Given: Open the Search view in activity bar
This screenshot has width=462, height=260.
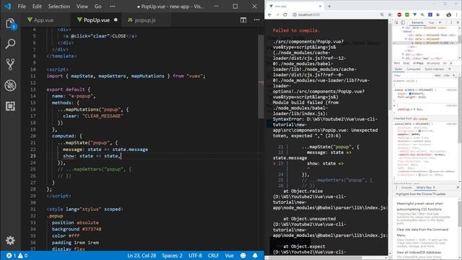Looking at the screenshot, I should (x=10, y=44).
